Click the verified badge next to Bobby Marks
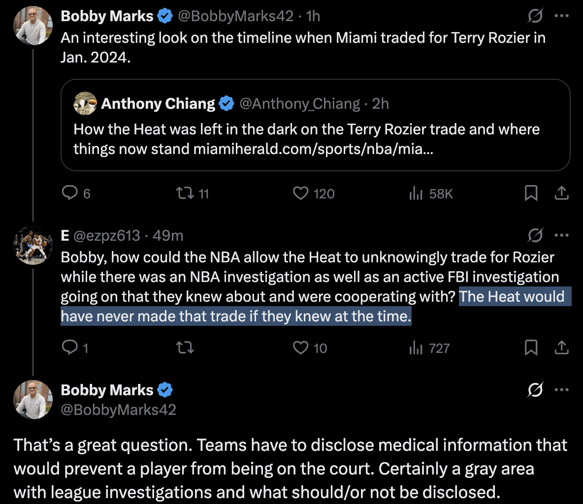Viewport: 583px width, 504px height. [x=164, y=15]
